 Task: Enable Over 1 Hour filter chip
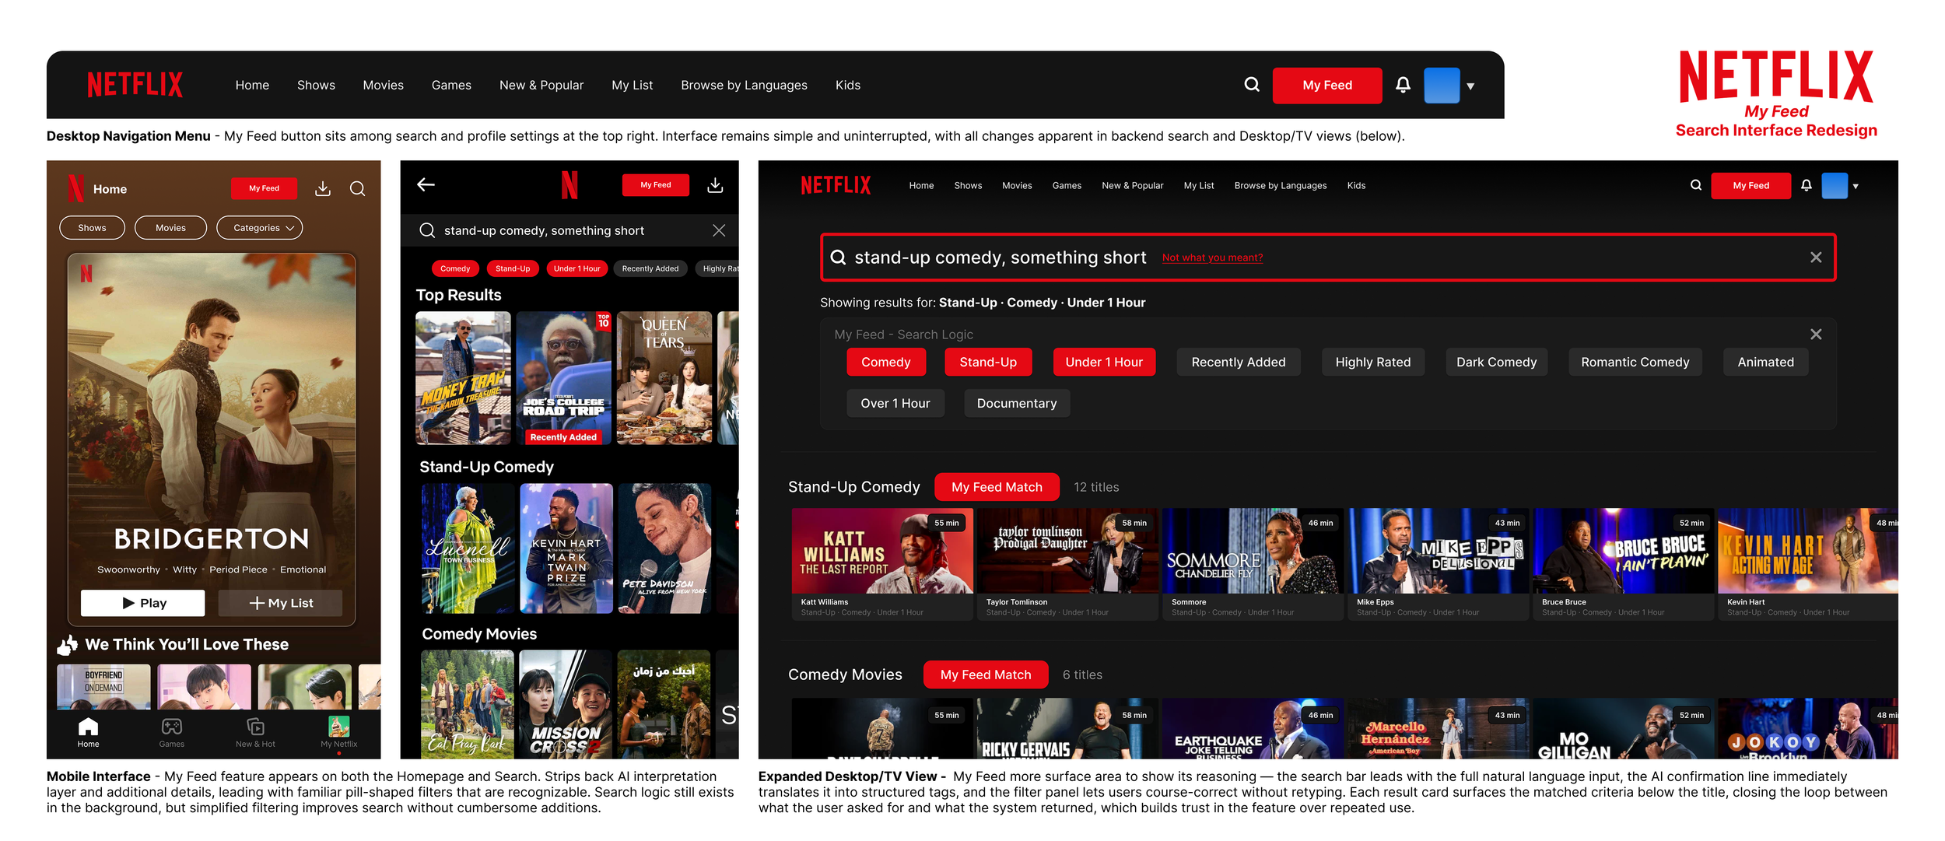point(895,403)
